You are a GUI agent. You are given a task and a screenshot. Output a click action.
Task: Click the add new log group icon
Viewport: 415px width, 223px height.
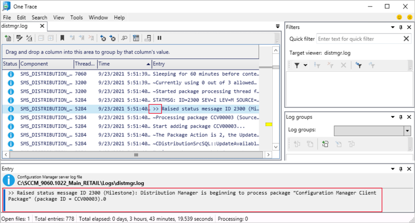[325, 144]
